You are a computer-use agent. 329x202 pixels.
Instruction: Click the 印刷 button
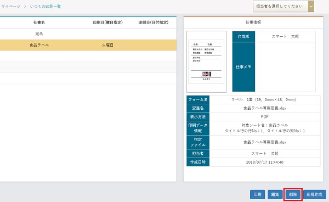[x=258, y=194]
